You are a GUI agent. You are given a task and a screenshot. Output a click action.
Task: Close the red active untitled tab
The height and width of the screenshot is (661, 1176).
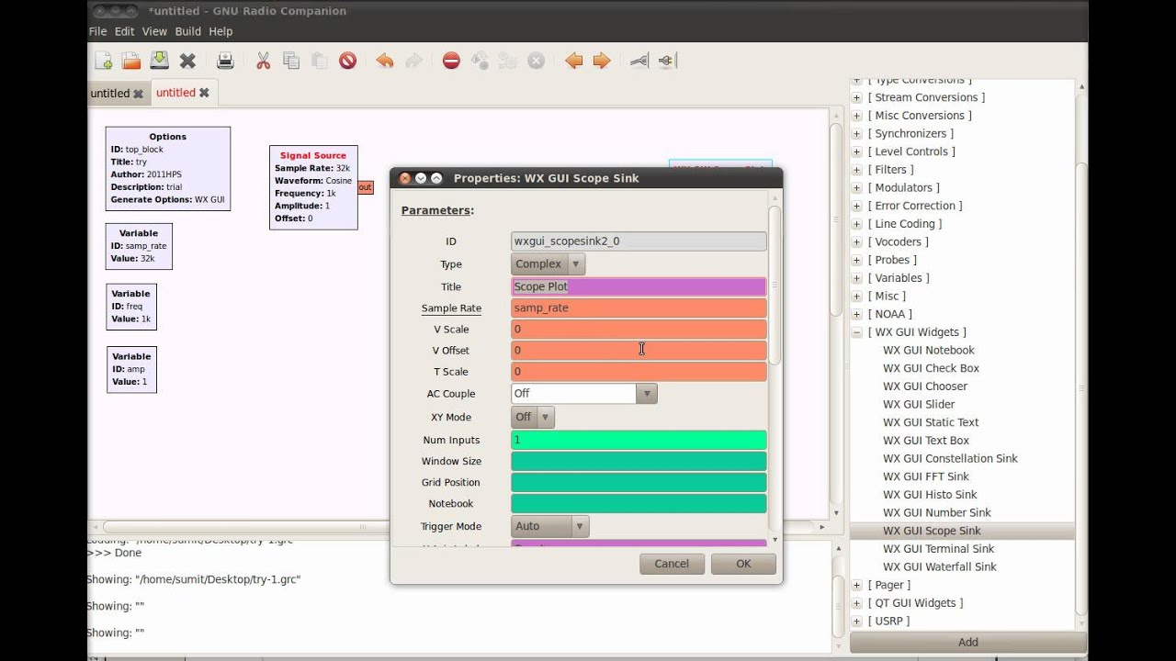[205, 93]
